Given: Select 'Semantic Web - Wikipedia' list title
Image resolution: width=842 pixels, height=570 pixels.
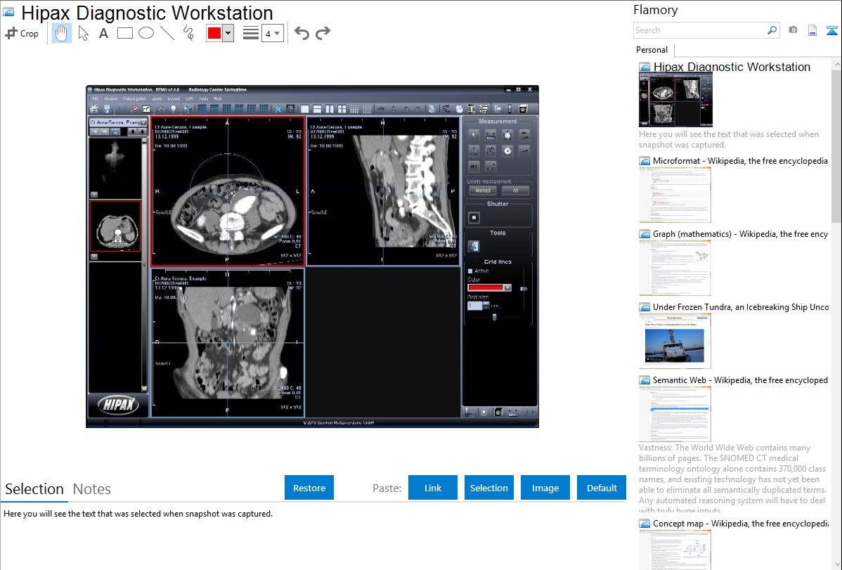Looking at the screenshot, I should click(x=740, y=380).
